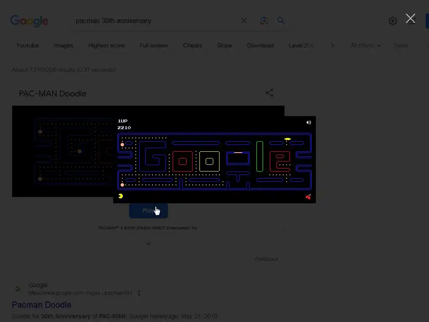Click the Google logo

[x=29, y=21]
